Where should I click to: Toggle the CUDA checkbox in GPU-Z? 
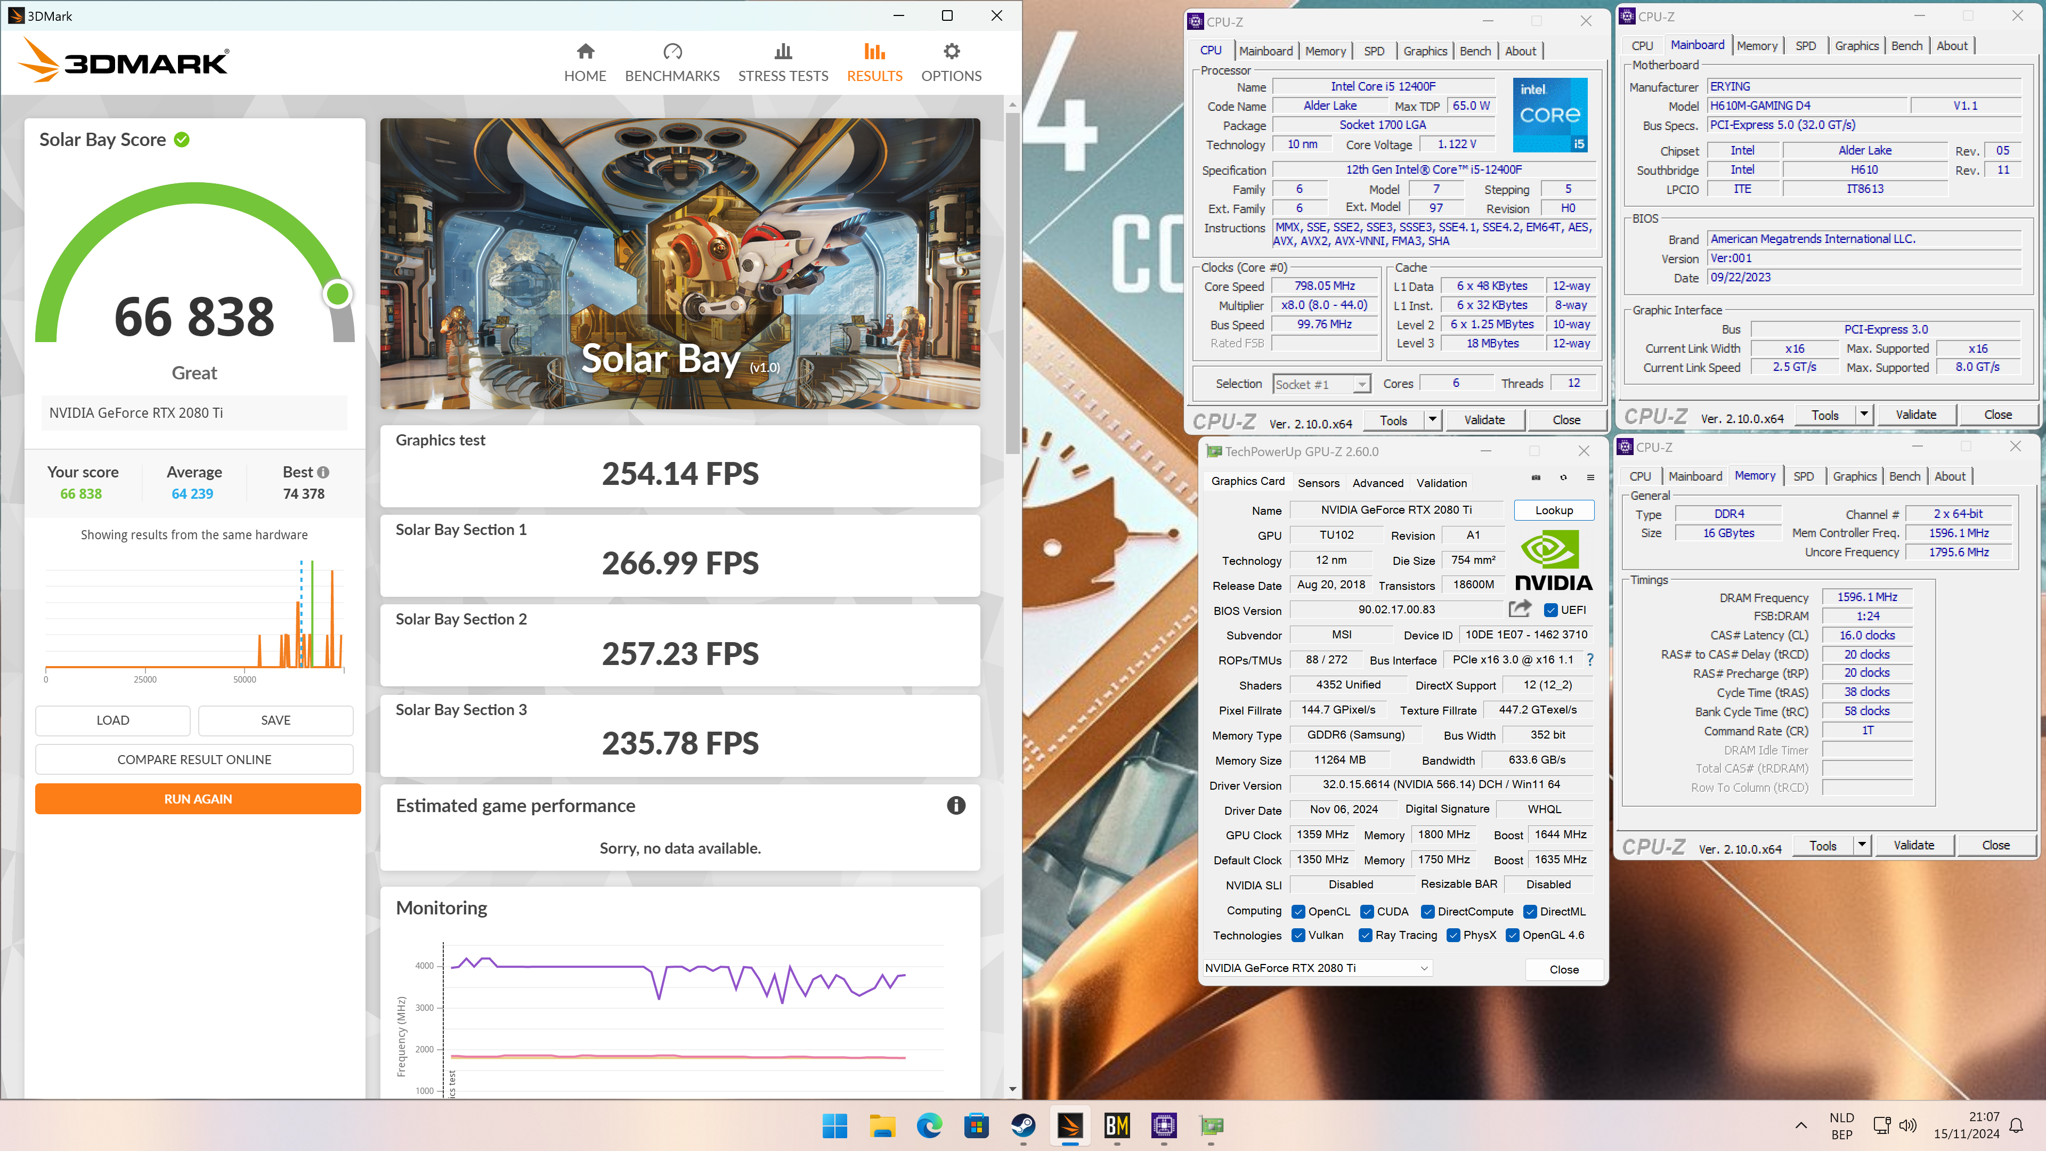pyautogui.click(x=1367, y=912)
